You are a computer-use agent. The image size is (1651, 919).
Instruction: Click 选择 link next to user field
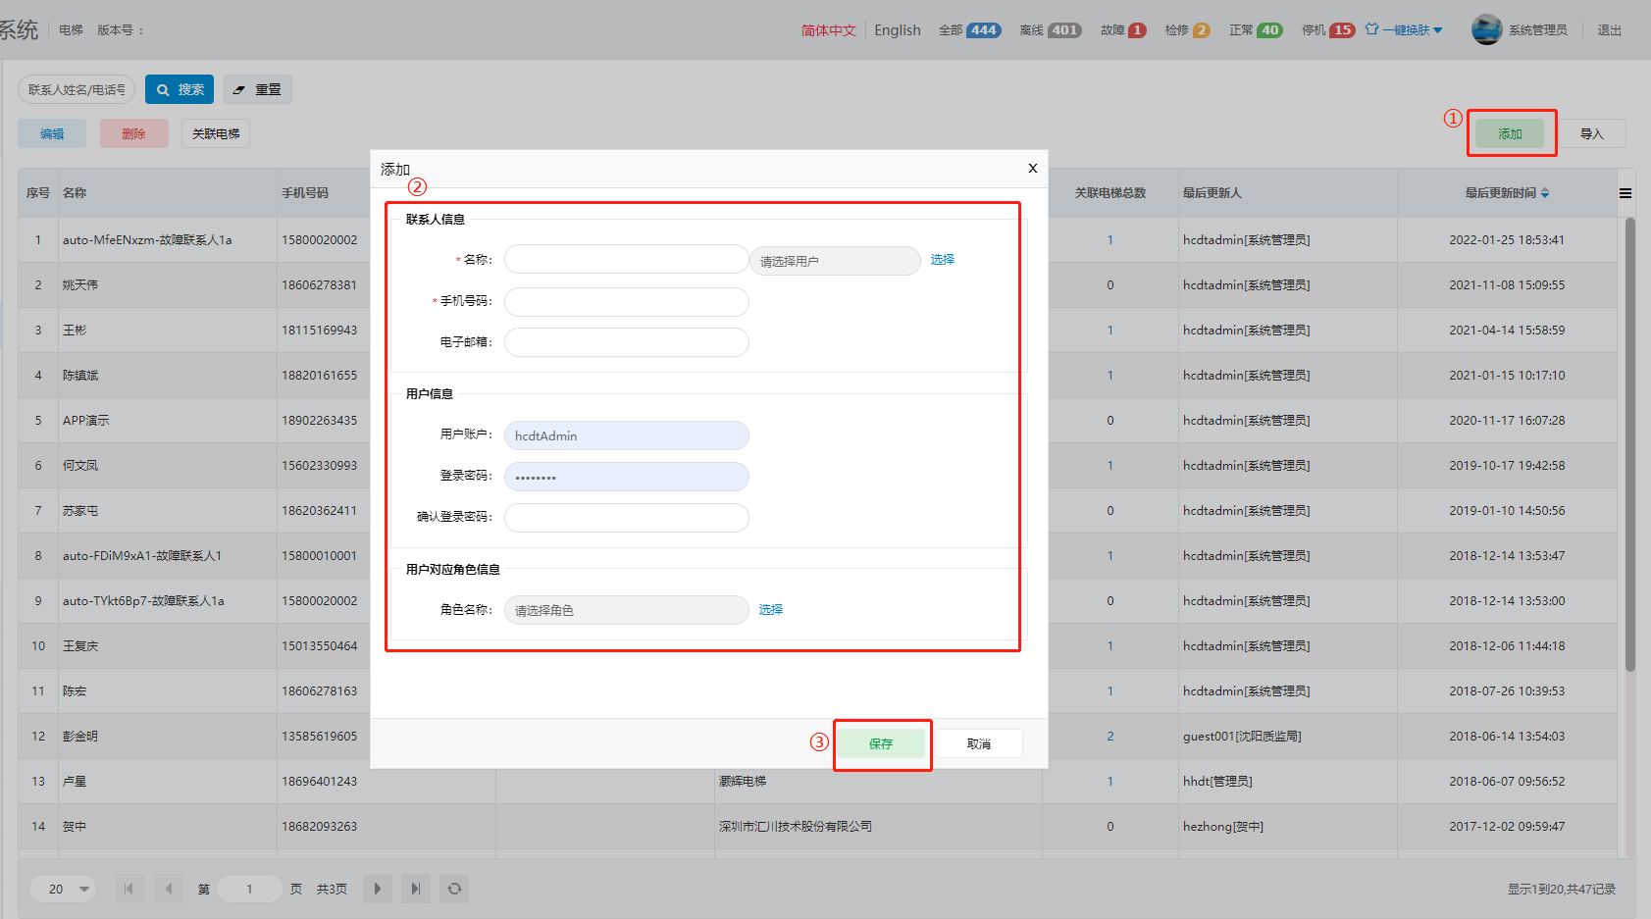point(943,259)
